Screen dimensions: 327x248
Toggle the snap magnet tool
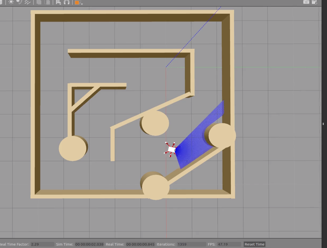(67, 2)
